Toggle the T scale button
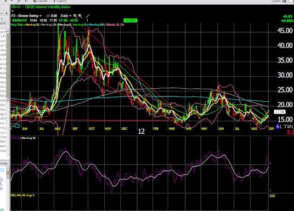The width and height of the screenshot is (294, 211). 285,126
